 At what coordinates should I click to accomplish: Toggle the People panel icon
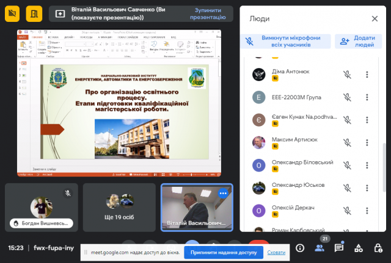tap(320, 248)
